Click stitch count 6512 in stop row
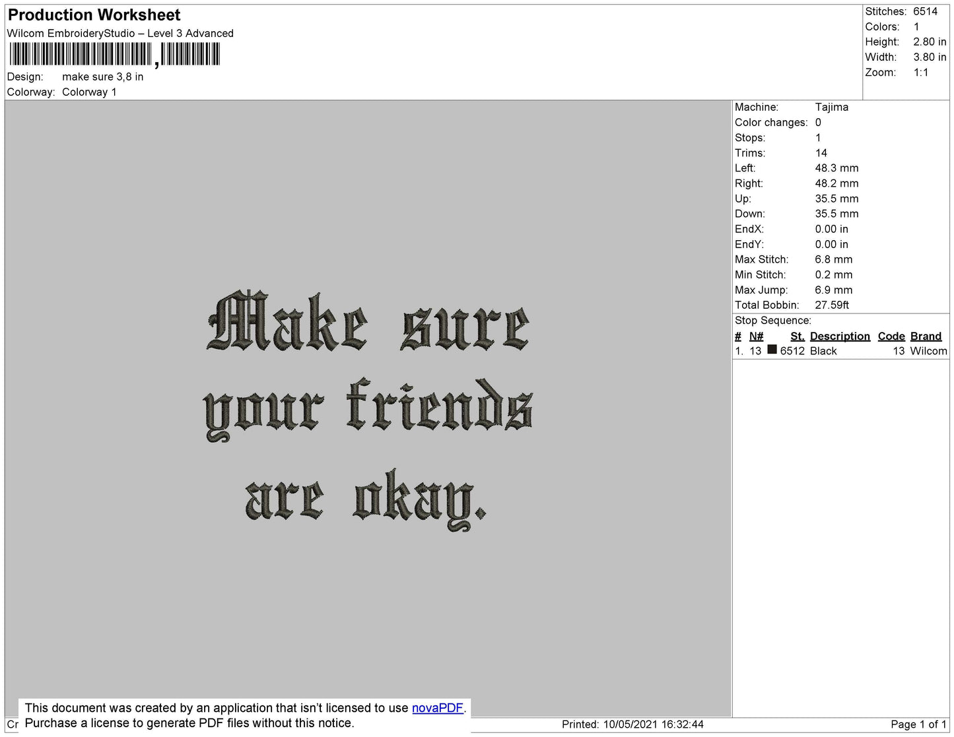The width and height of the screenshot is (954, 737). coord(792,351)
